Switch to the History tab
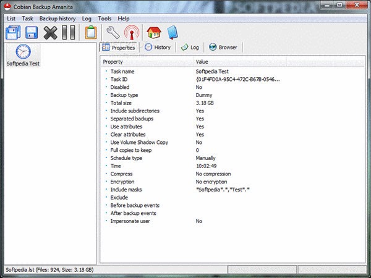Image resolution: width=371 pixels, height=278 pixels. (158, 48)
